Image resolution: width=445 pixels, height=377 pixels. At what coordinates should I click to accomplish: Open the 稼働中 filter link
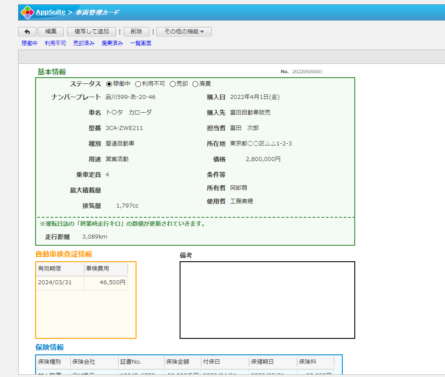[x=29, y=43]
